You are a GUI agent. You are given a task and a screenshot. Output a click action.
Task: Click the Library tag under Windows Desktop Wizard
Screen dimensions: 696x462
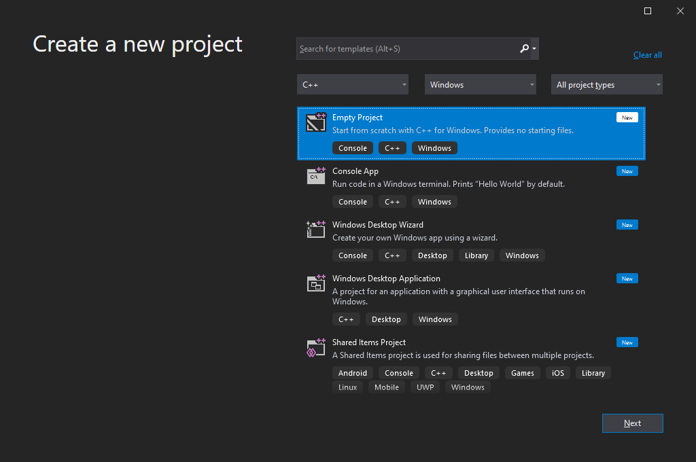pos(476,255)
